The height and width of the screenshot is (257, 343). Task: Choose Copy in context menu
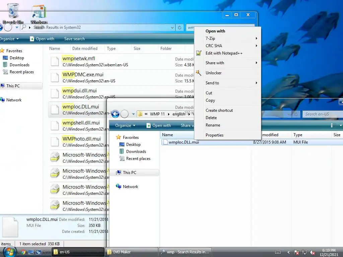click(x=227, y=100)
